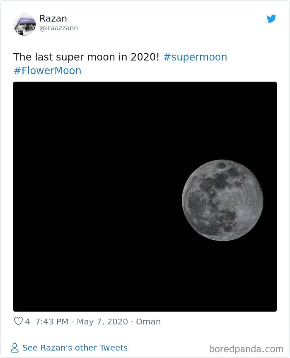
Task: Click the Oman location link
Action: pos(149,321)
